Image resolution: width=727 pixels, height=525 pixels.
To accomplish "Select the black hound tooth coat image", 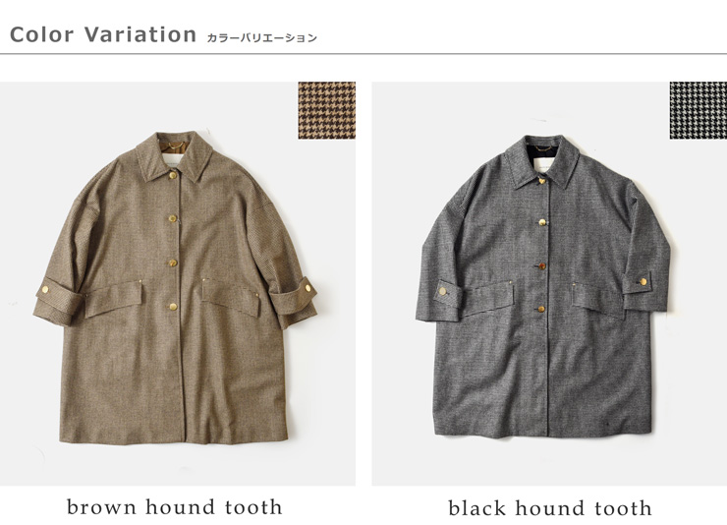I will [549, 284].
